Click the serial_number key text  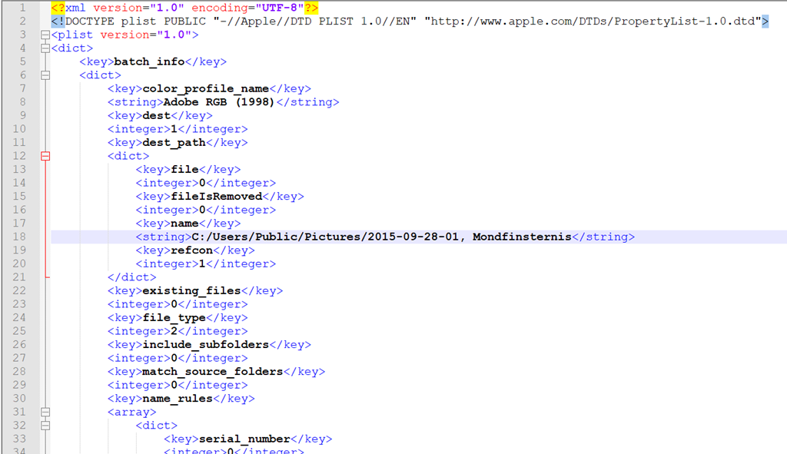[x=244, y=439]
